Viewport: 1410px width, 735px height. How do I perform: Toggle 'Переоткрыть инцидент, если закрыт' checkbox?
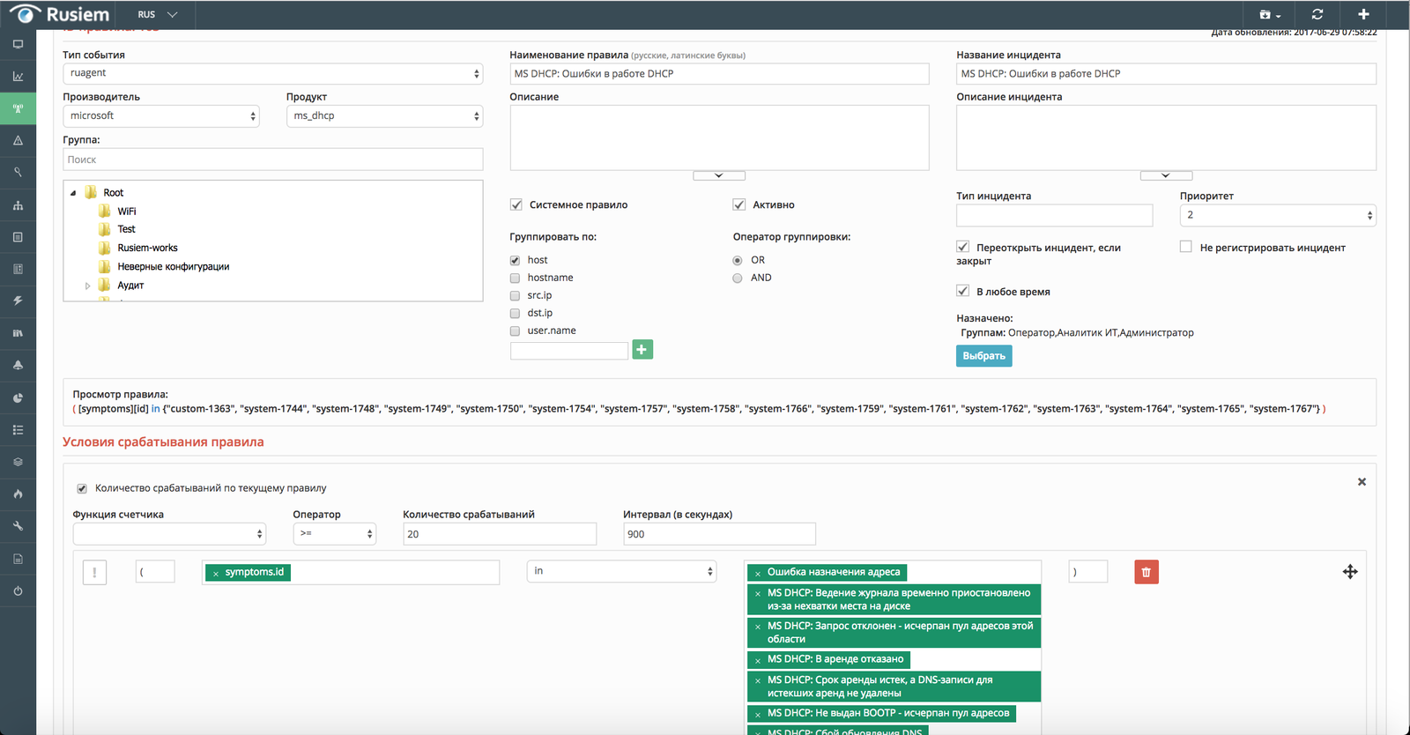point(963,247)
